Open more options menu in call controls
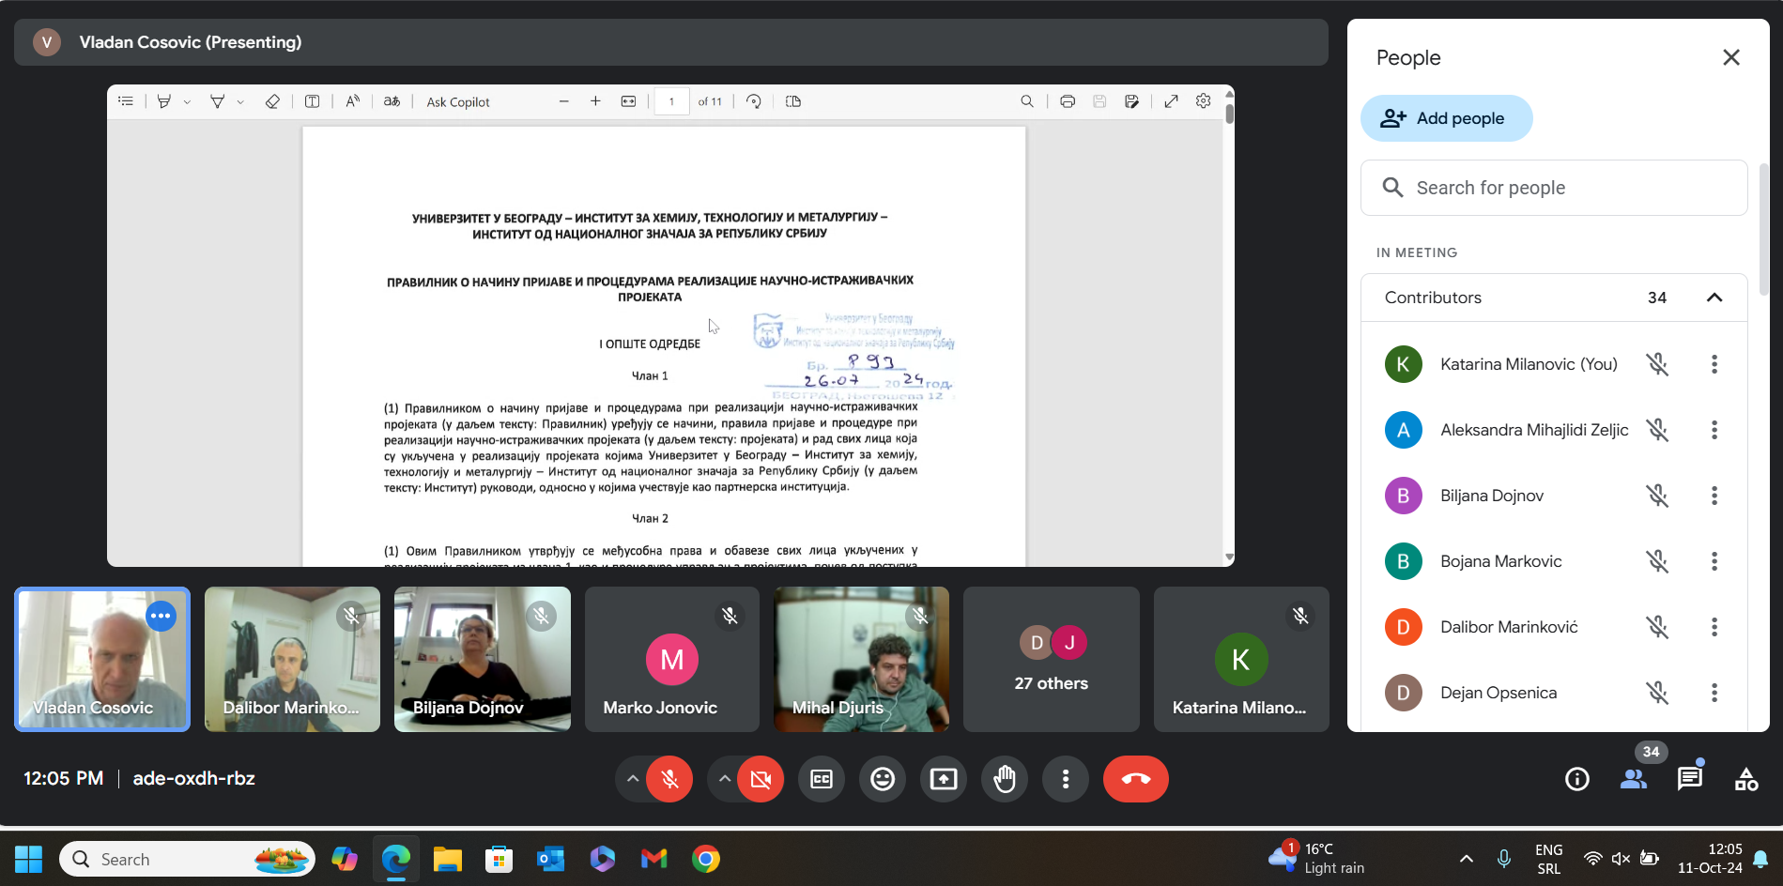1783x886 pixels. (x=1066, y=779)
